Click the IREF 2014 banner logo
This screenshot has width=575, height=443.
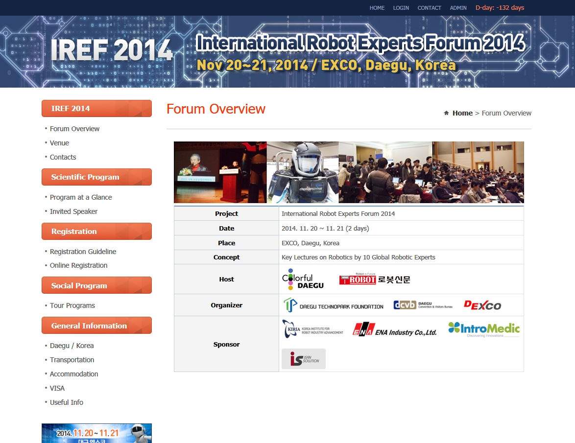(112, 50)
